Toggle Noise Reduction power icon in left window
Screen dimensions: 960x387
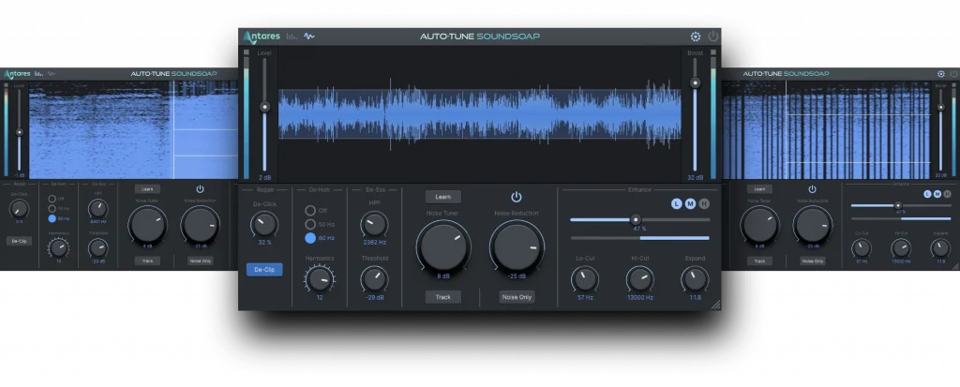point(201,189)
